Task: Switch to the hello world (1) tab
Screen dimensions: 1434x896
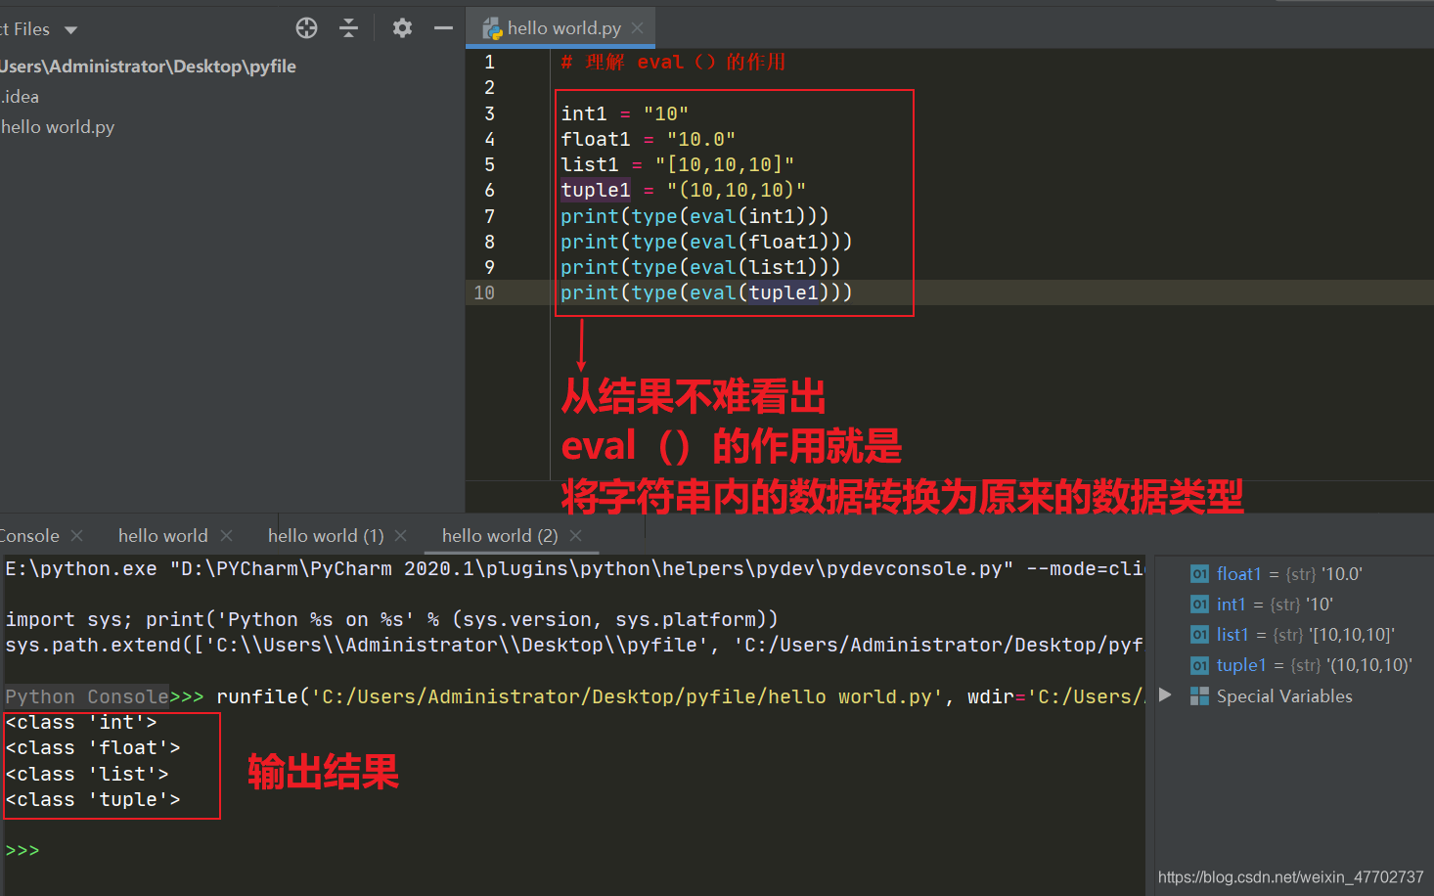Action: tap(326, 536)
